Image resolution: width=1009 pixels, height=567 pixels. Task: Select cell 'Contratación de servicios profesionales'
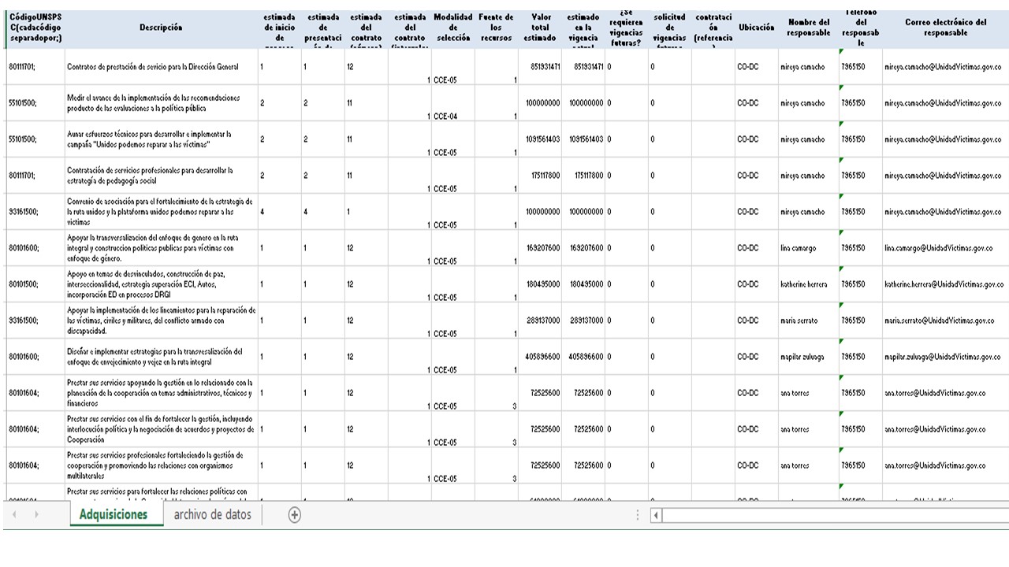(x=161, y=176)
